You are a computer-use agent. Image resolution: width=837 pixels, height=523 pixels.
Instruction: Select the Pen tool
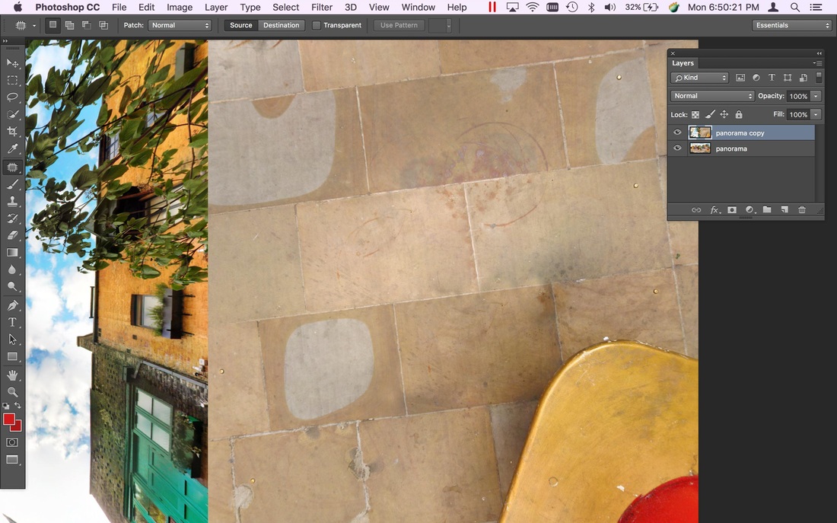pos(12,305)
